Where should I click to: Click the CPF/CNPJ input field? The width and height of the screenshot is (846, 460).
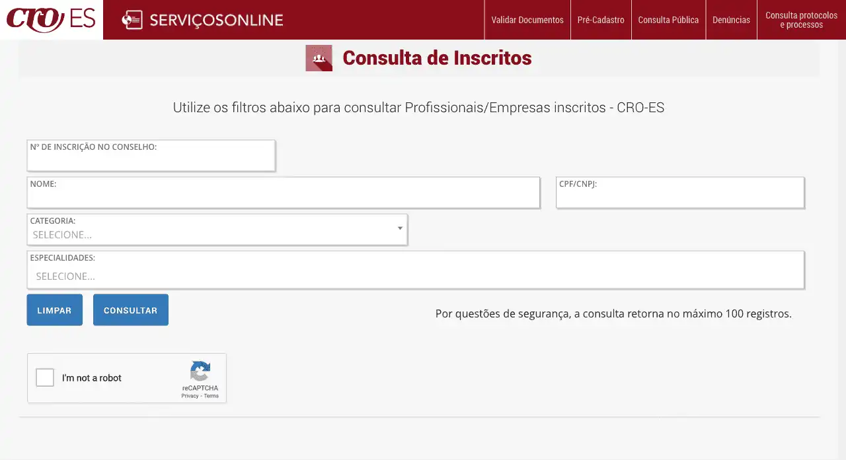click(680, 197)
